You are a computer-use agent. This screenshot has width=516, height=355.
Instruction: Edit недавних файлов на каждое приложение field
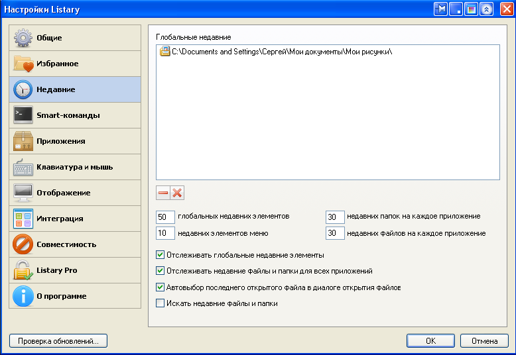click(335, 233)
